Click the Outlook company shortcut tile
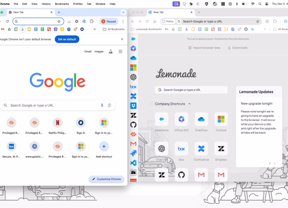Screen dimensions: 288x208 click(x=221, y=119)
